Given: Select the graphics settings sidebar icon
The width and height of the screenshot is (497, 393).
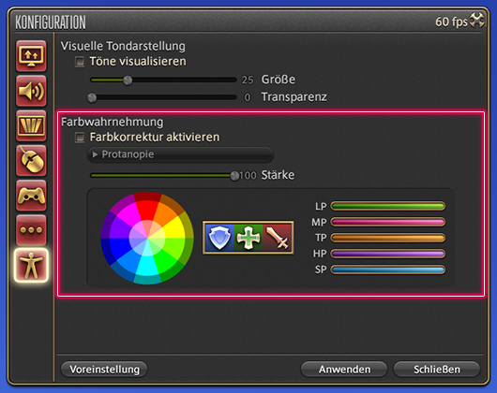Looking at the screenshot, I should coord(31,125).
